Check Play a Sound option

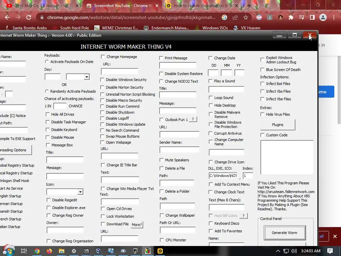click(x=210, y=81)
